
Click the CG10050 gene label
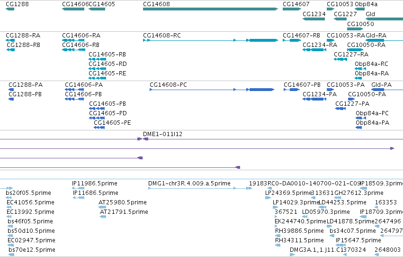[x=360, y=24]
